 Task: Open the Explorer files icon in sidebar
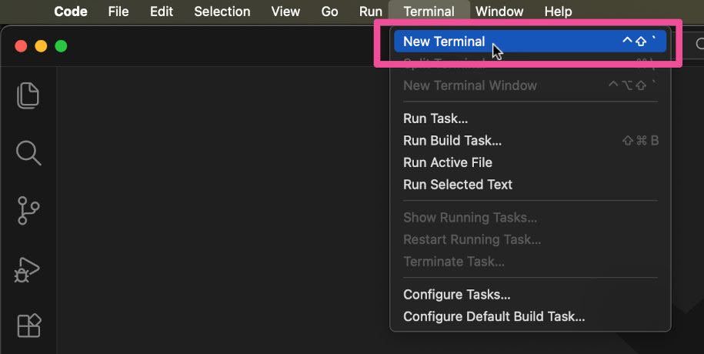coord(28,95)
